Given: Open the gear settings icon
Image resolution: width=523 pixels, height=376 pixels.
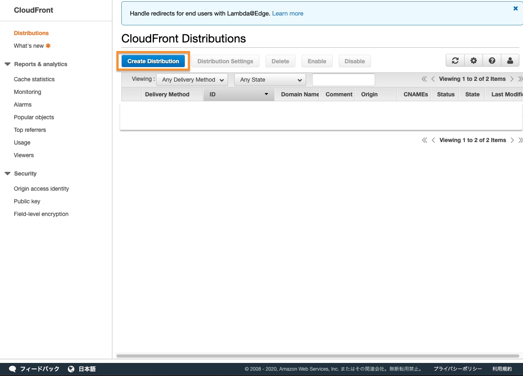Looking at the screenshot, I should pos(474,60).
